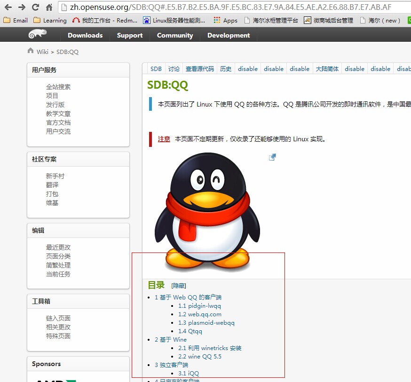Open the Linux服务器性能测 bookmark
This screenshot has height=382, width=411.
pyautogui.click(x=174, y=20)
